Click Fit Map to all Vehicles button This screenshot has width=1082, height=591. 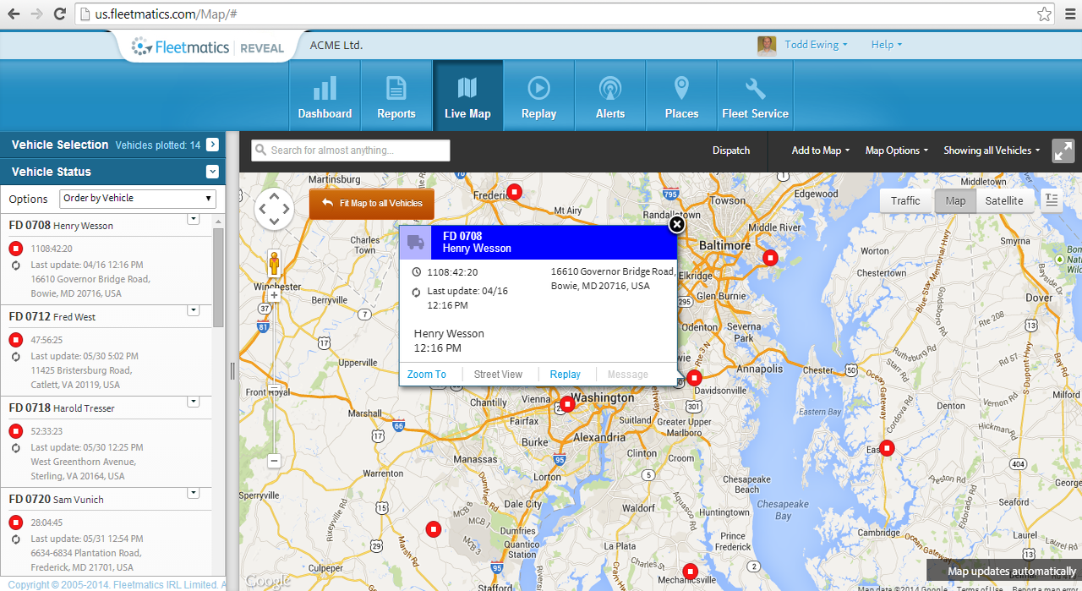[372, 204]
